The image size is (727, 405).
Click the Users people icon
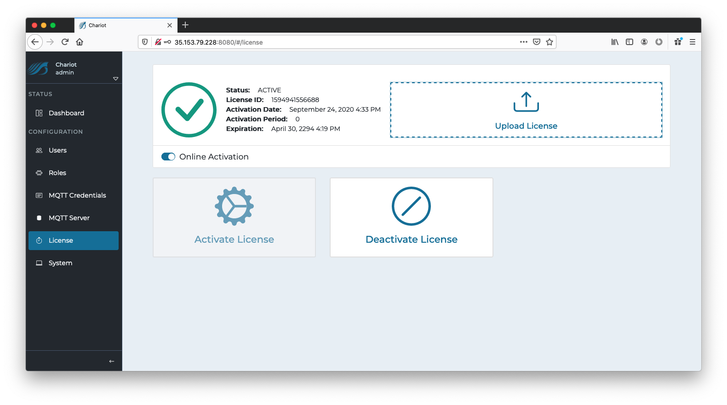pyautogui.click(x=39, y=150)
